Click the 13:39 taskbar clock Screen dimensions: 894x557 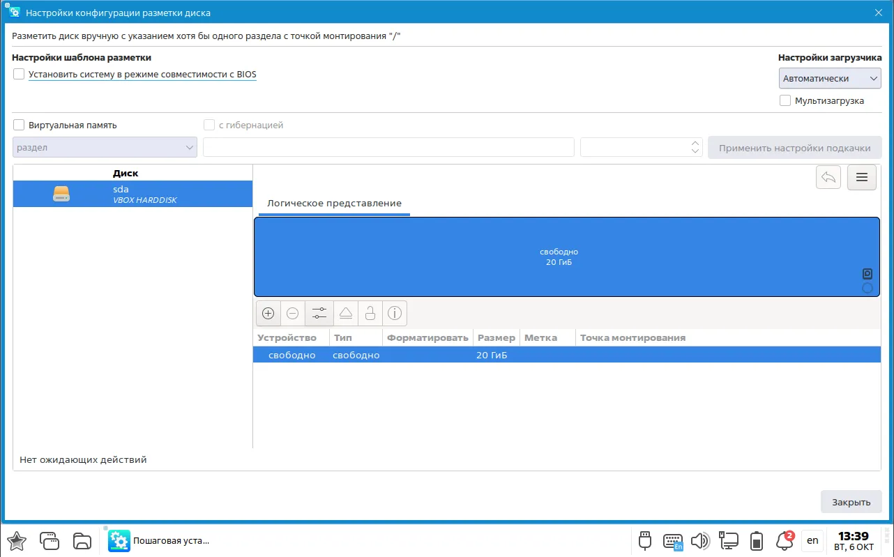854,541
